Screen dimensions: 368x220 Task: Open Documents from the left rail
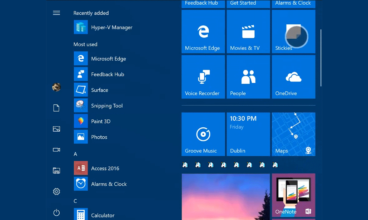click(x=56, y=108)
